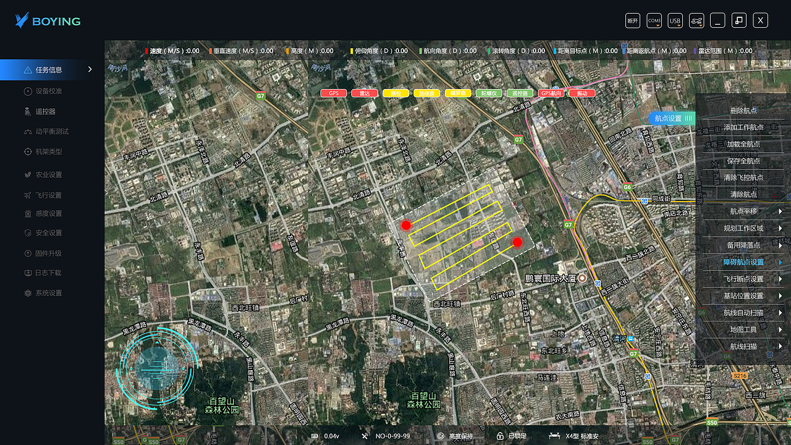The height and width of the screenshot is (445, 791).
Task: Click the BOYING logo
Action: (48, 21)
